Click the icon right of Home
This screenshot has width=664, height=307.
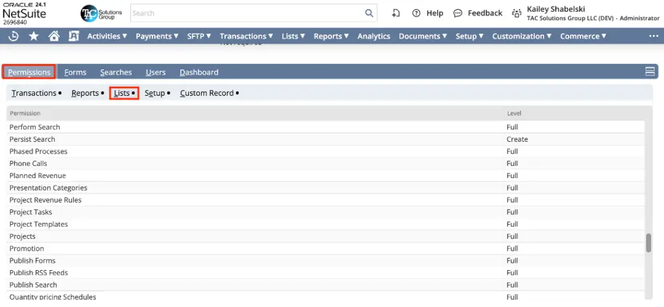click(x=74, y=36)
